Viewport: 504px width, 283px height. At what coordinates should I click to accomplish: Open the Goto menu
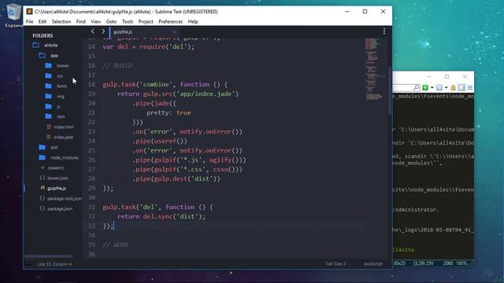111,21
